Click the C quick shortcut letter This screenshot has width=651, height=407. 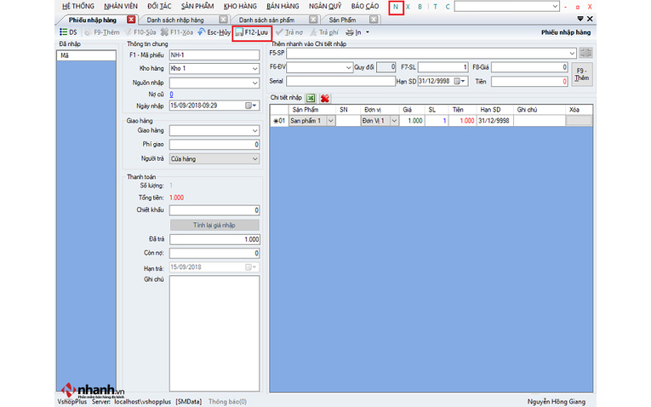coord(448,7)
